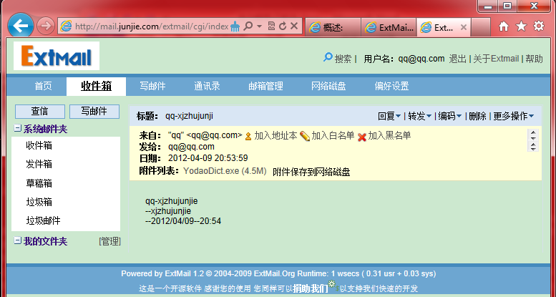
Task: Go to 首页 tab
Action: pyautogui.click(x=43, y=86)
